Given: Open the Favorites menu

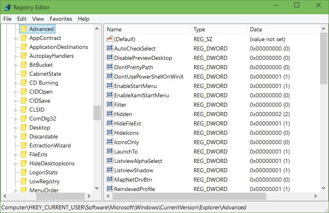Looking at the screenshot, I should pyautogui.click(x=61, y=19).
